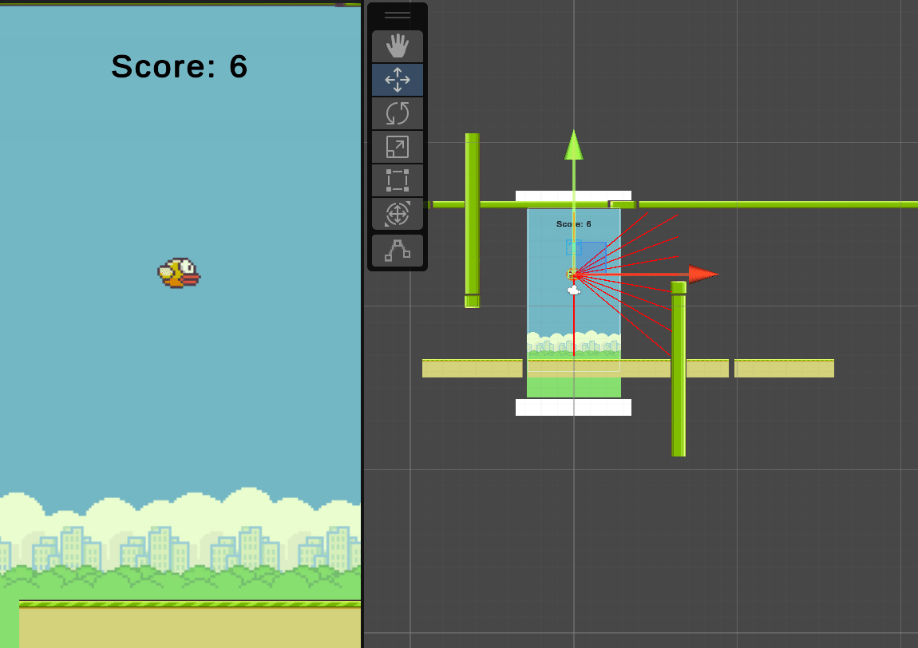918x648 pixels.
Task: Select the Rotate tool
Action: [x=398, y=113]
